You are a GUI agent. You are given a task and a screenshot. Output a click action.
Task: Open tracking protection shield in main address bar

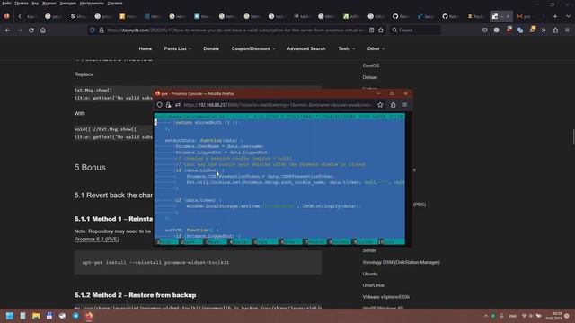click(x=93, y=31)
